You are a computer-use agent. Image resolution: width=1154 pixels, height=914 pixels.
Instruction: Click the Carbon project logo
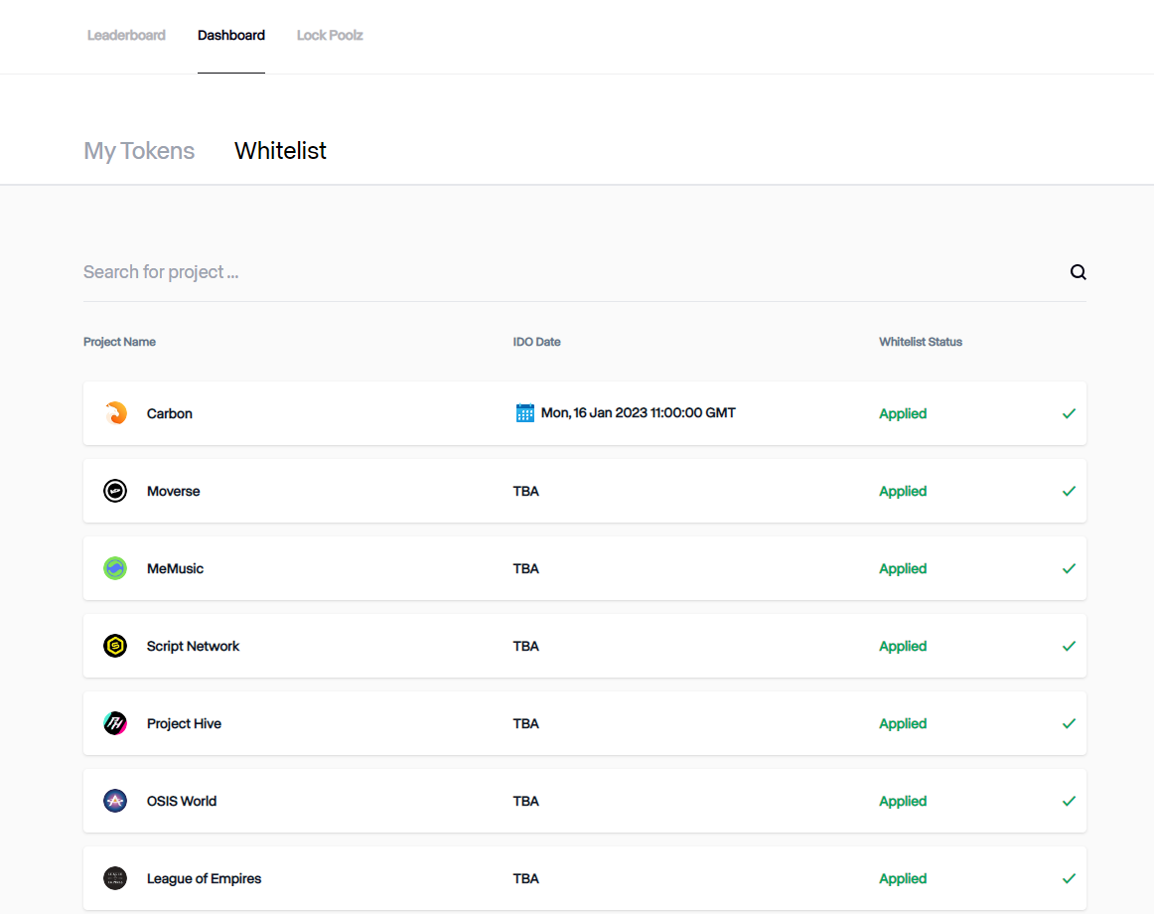tap(115, 413)
